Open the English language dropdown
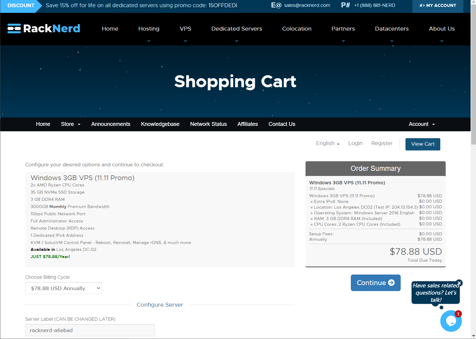The width and height of the screenshot is (476, 339). click(x=328, y=143)
